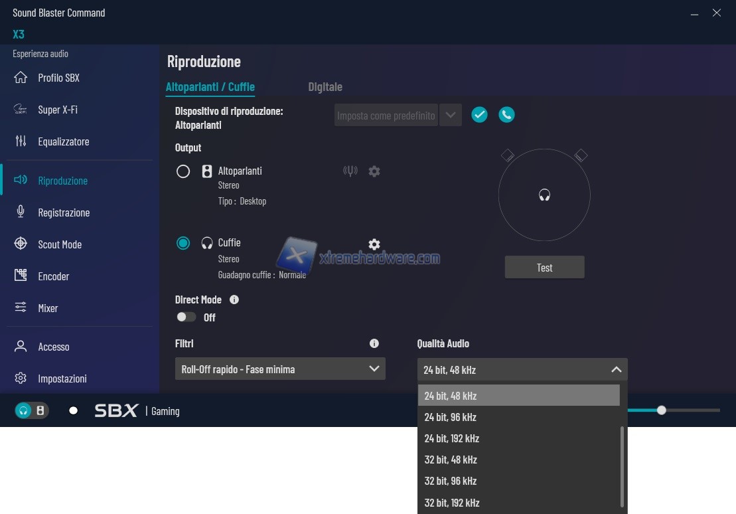
Task: Switch to the Digitale tab
Action: pos(325,87)
